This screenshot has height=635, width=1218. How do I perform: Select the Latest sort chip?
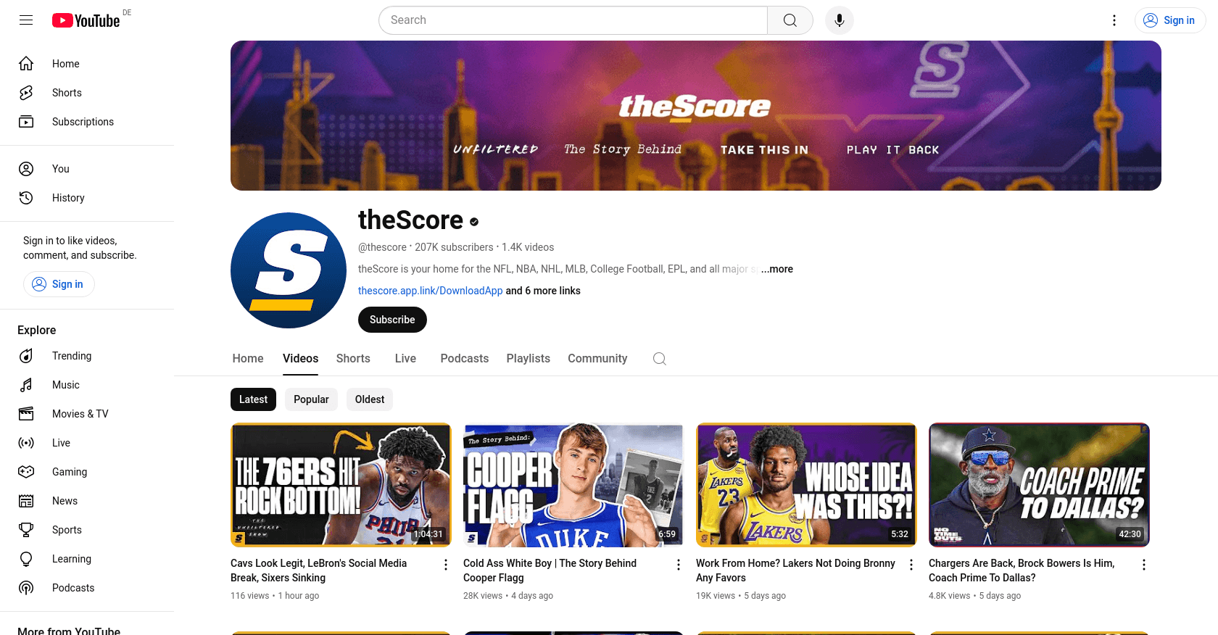(x=253, y=399)
